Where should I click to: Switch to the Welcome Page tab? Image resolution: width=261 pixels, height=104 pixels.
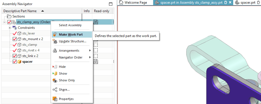135,2
